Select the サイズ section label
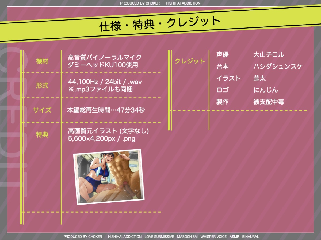321x240 pixels. (42, 110)
